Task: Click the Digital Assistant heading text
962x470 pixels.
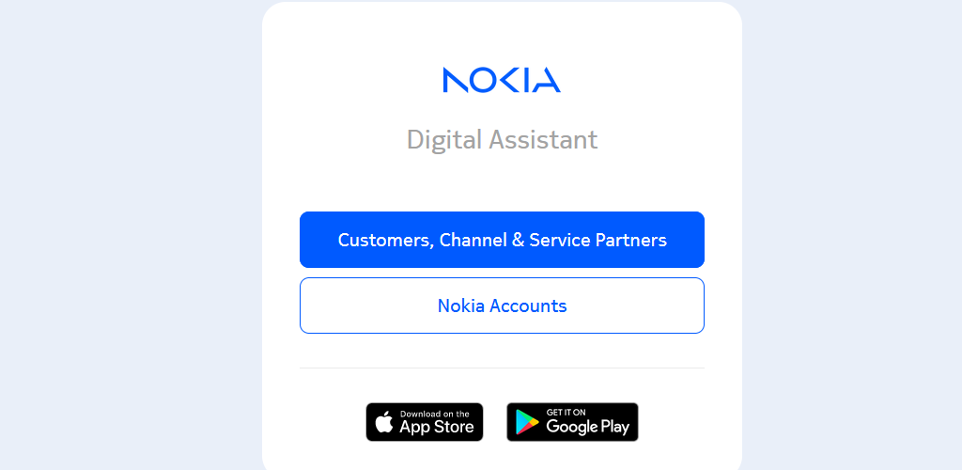Action: [x=502, y=139]
